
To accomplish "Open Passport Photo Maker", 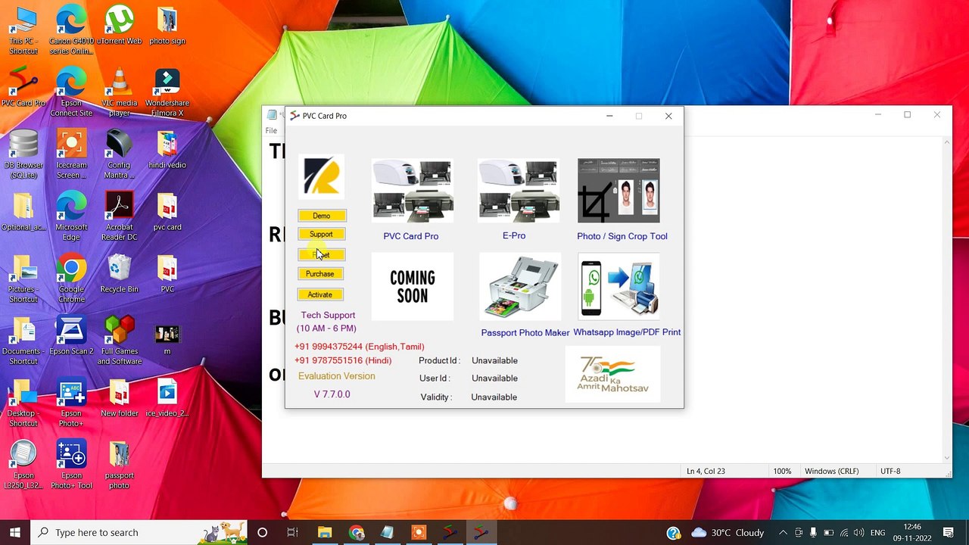I will point(520,287).
